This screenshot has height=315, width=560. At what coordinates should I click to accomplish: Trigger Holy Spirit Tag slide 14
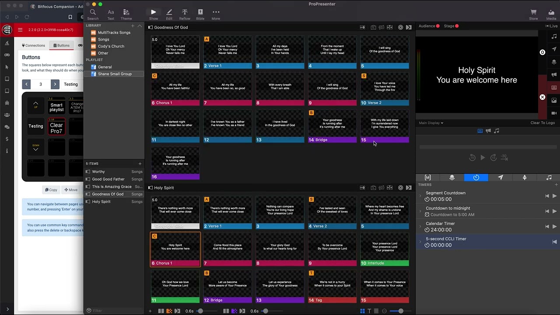pyautogui.click(x=332, y=287)
